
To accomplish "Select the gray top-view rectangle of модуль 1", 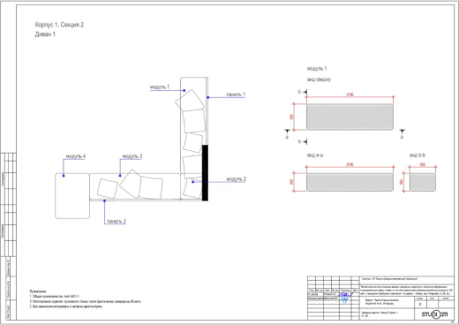I will 350,117.
